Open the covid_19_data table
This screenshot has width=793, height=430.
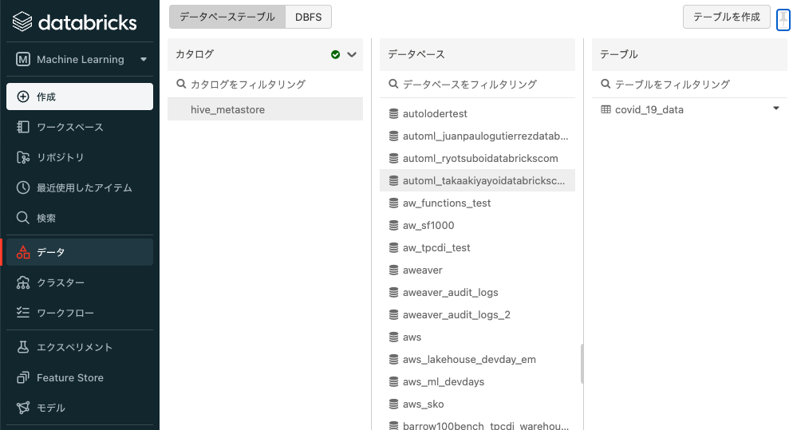pyautogui.click(x=649, y=109)
